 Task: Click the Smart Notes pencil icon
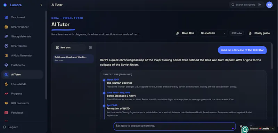(6, 46)
